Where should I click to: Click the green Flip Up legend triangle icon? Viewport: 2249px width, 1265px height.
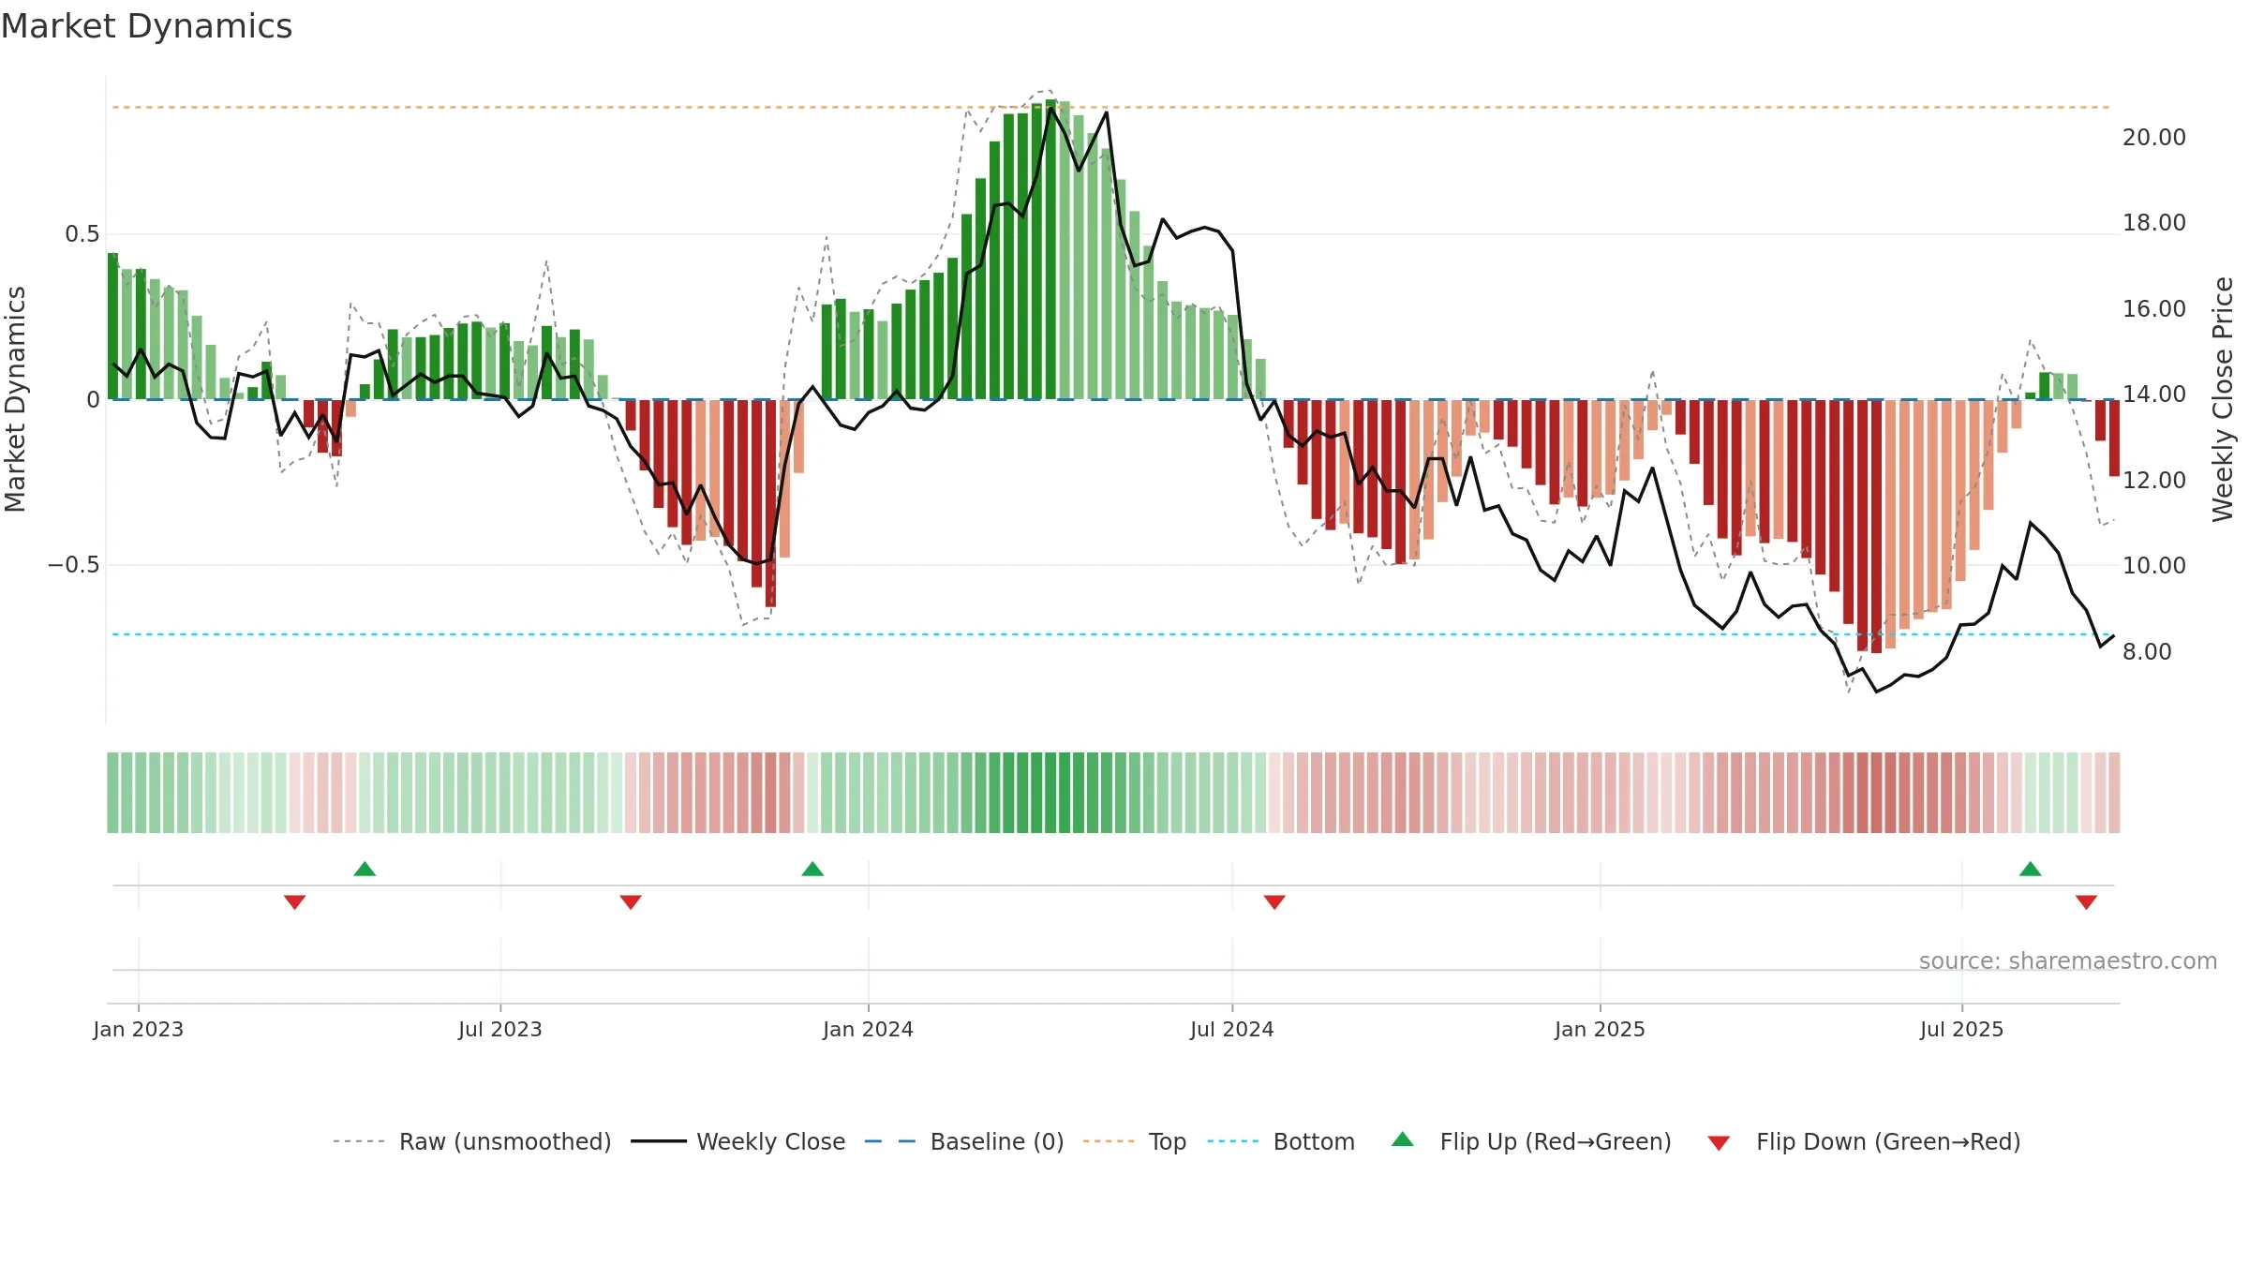[1403, 1139]
